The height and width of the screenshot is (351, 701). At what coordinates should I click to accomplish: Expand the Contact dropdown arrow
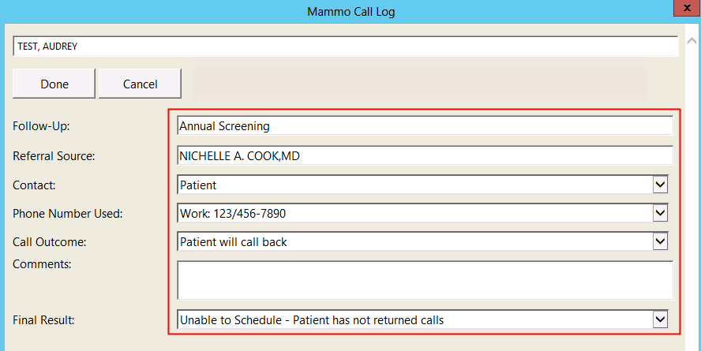point(660,185)
